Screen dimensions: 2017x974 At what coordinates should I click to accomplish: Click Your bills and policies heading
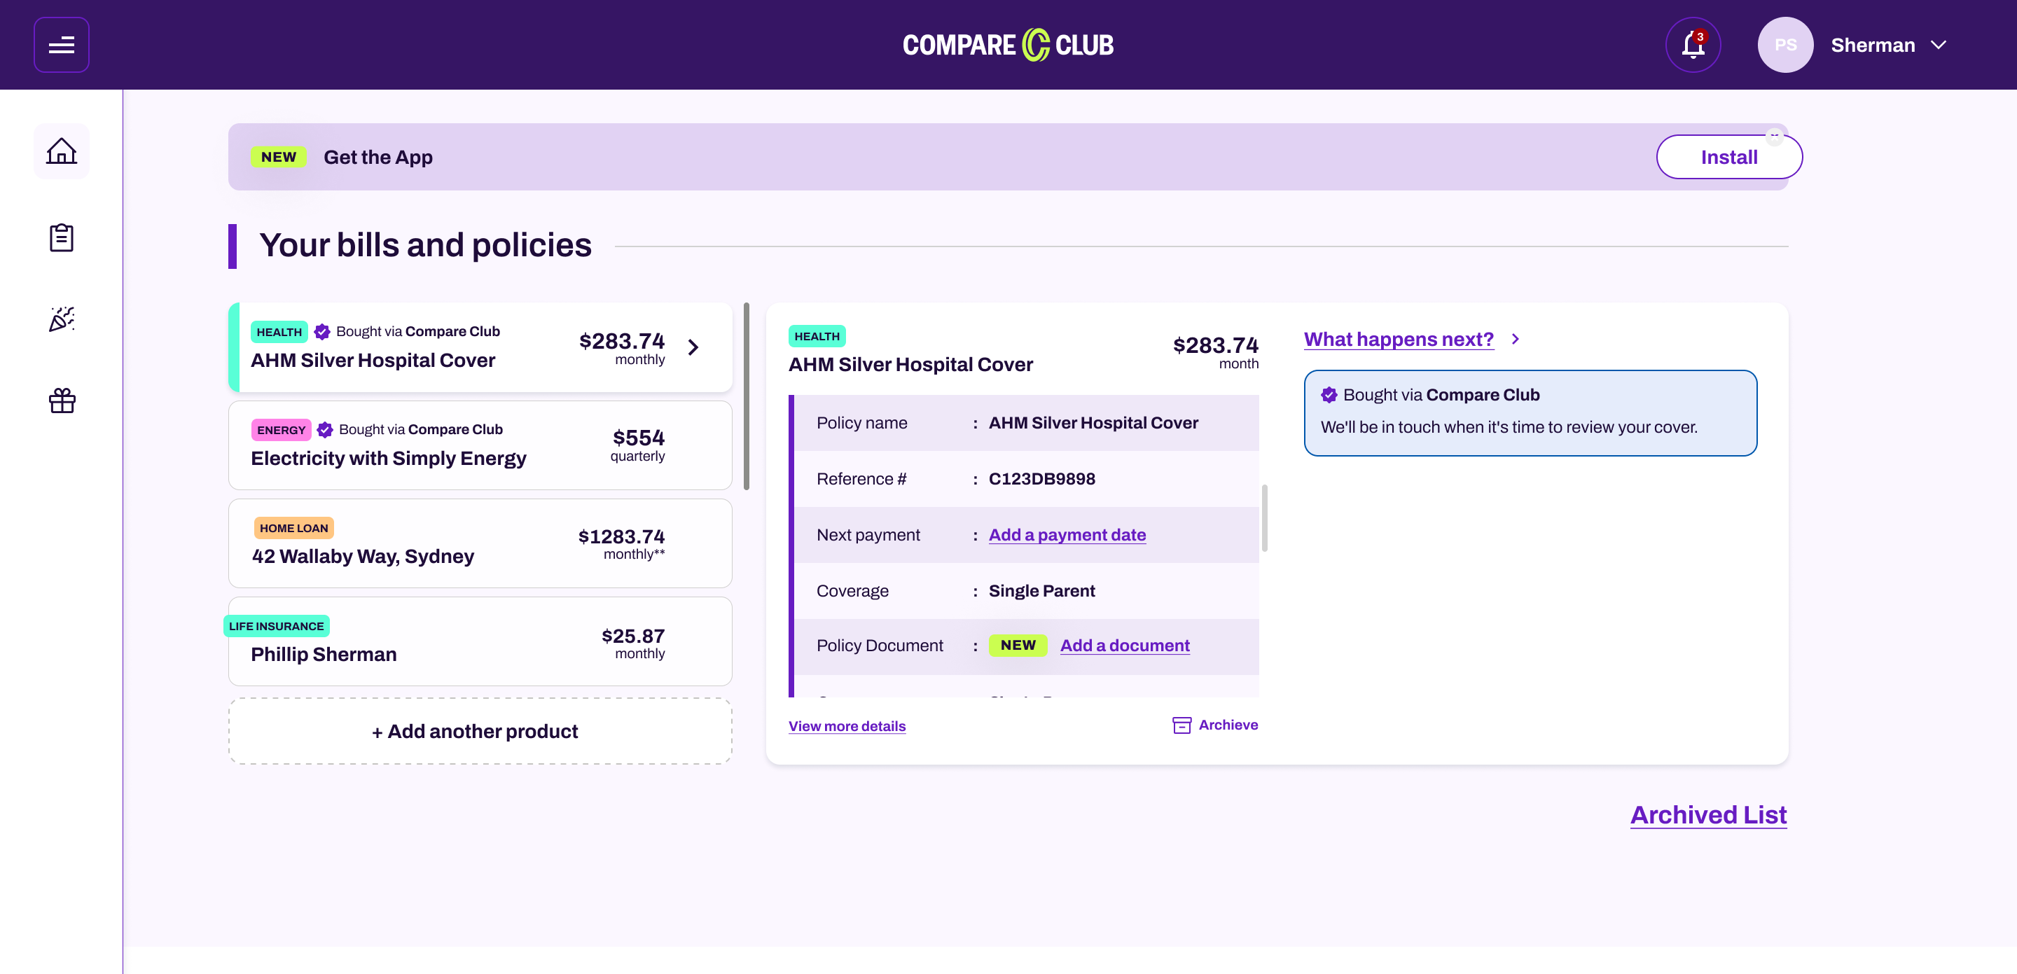point(425,245)
